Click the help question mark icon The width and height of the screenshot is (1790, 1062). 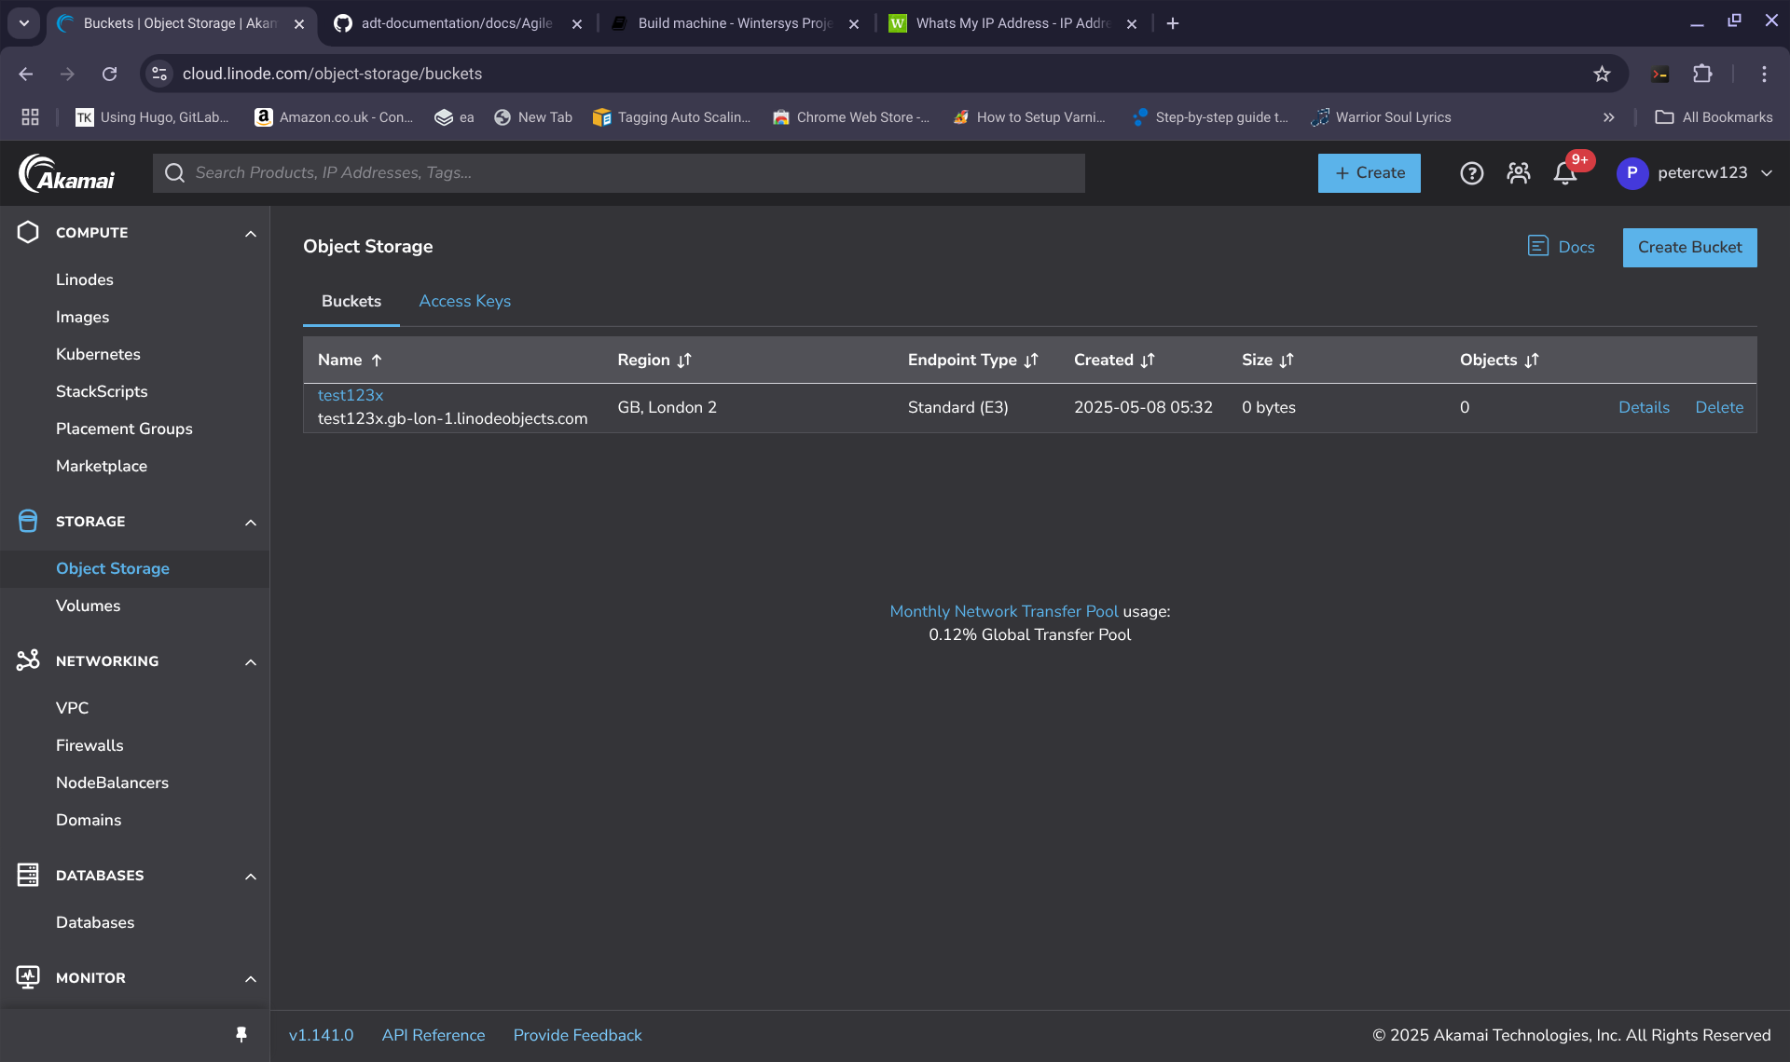tap(1471, 173)
